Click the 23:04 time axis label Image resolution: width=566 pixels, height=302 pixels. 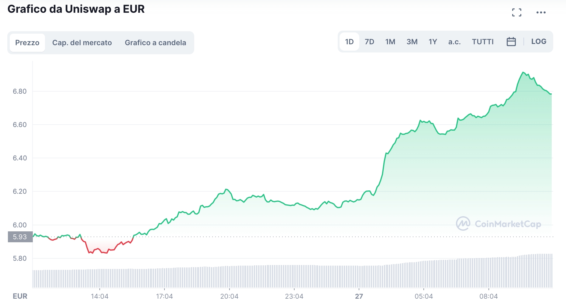[x=294, y=296]
